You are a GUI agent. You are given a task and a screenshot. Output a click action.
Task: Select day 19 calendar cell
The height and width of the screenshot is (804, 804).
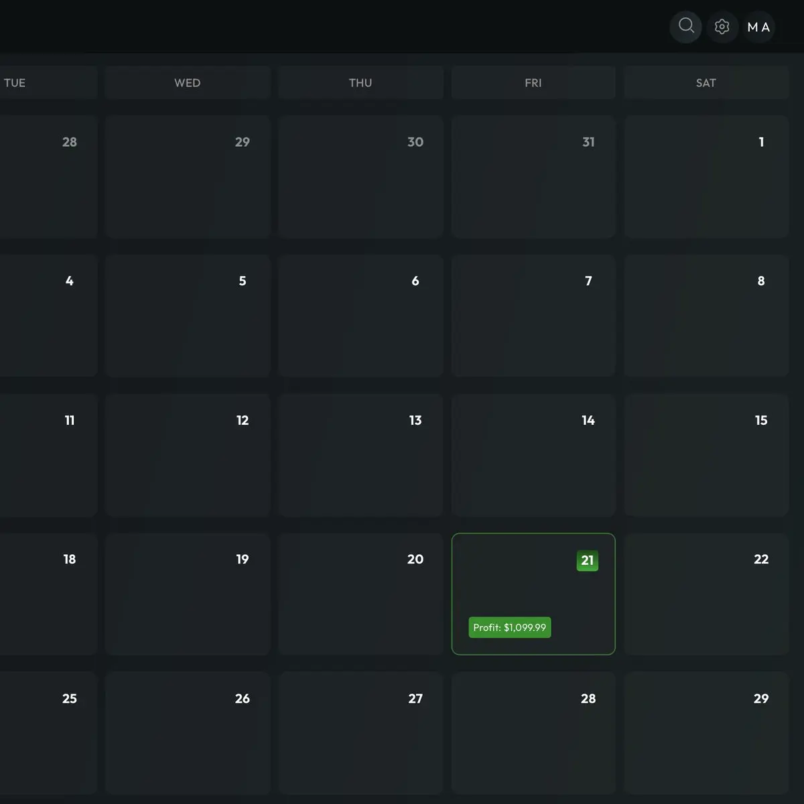pyautogui.click(x=188, y=594)
